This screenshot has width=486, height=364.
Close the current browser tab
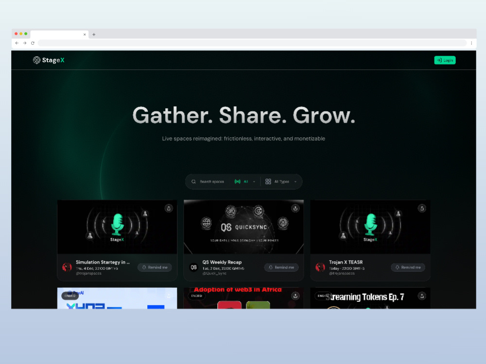85,34
